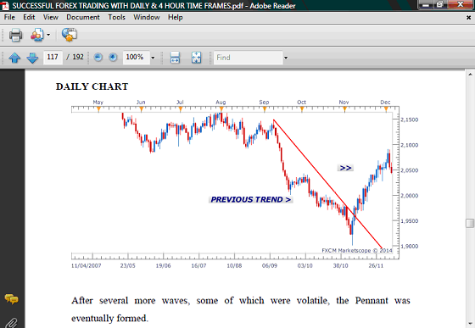Go to next page with down arrow
475x328 pixels.
coord(32,57)
